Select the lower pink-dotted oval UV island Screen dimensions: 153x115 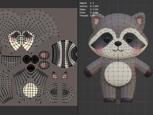coord(44,65)
